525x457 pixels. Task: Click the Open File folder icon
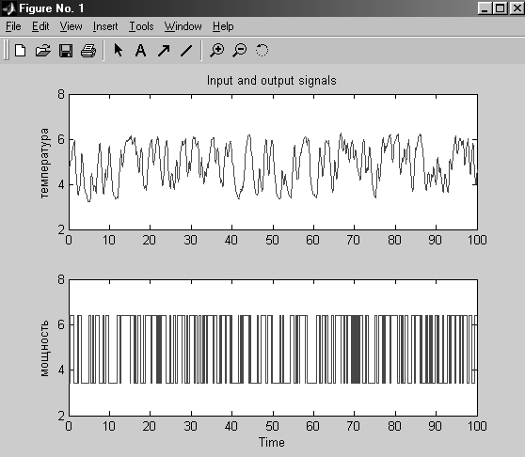click(43, 51)
